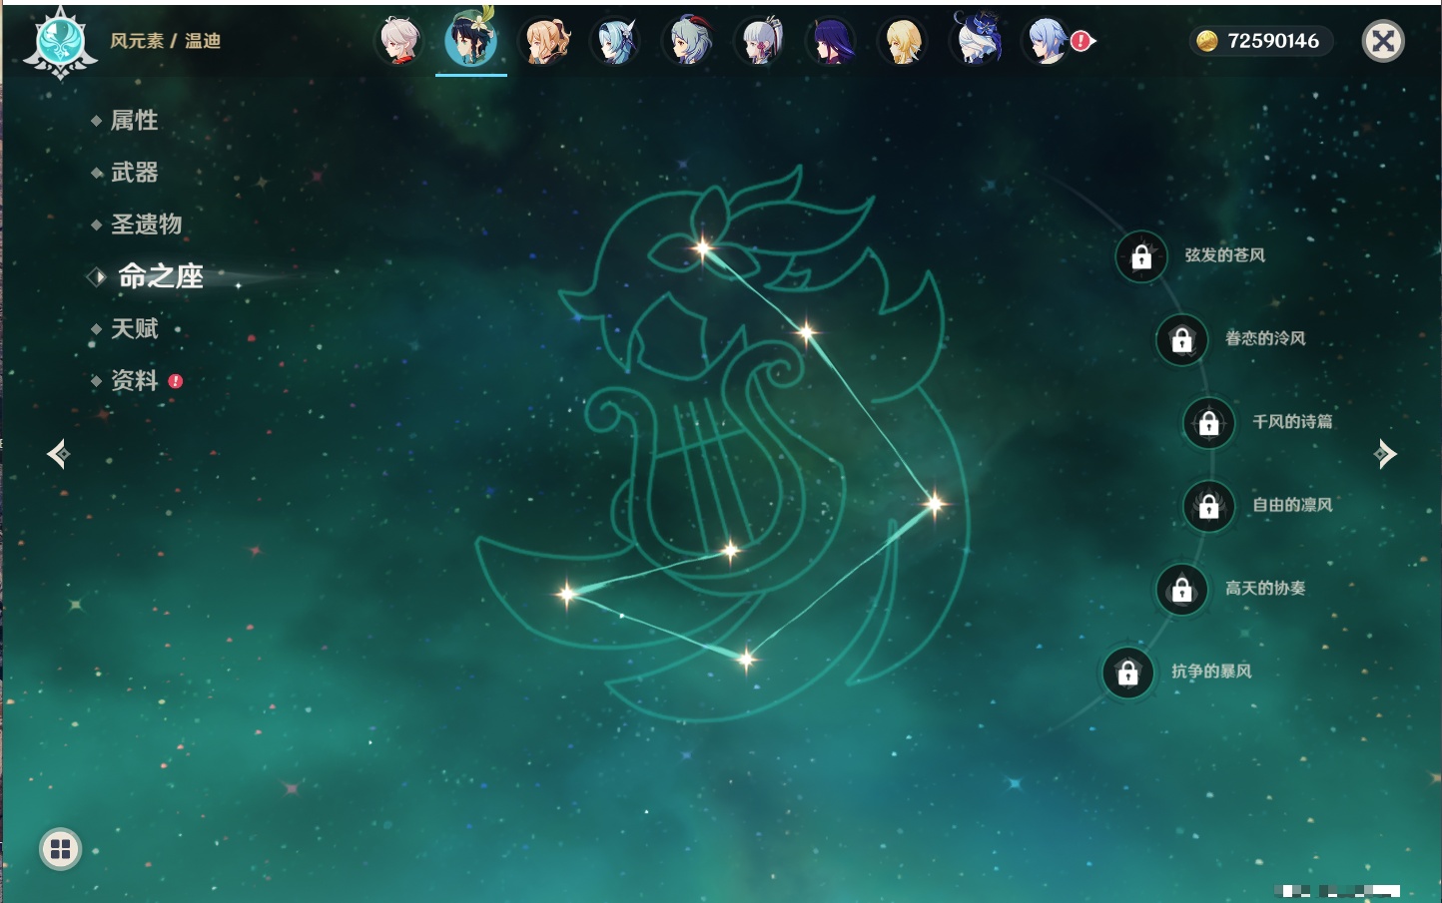
Task: Click the 千风的诗篇 constellation label
Action: (x=1292, y=421)
